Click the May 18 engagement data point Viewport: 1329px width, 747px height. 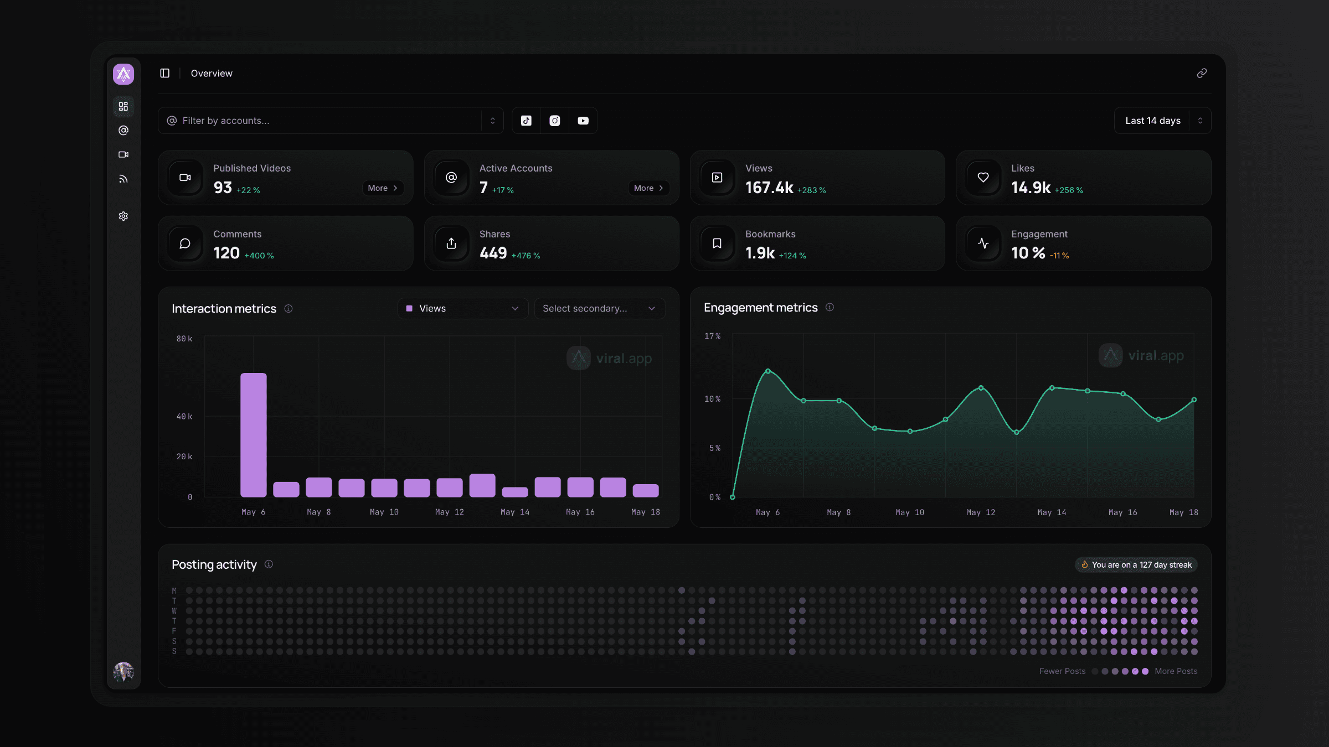pyautogui.click(x=1194, y=400)
